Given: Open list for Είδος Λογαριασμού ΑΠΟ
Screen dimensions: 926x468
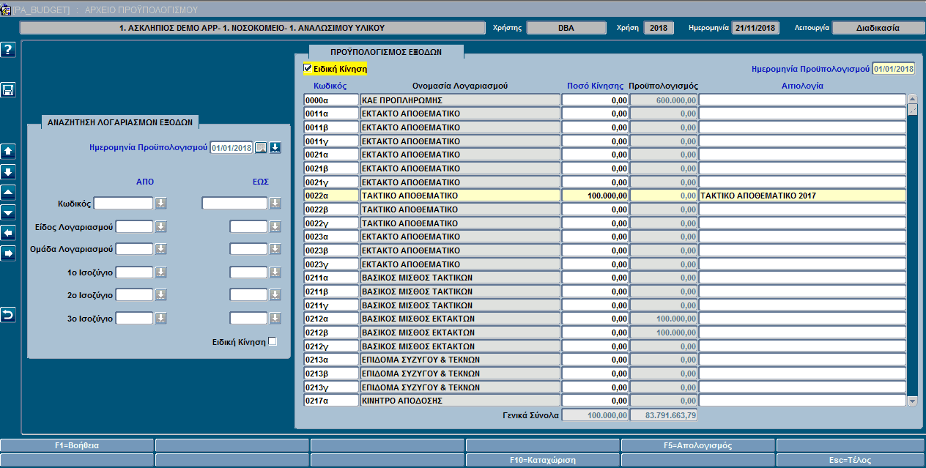Looking at the screenshot, I should pyautogui.click(x=161, y=226).
